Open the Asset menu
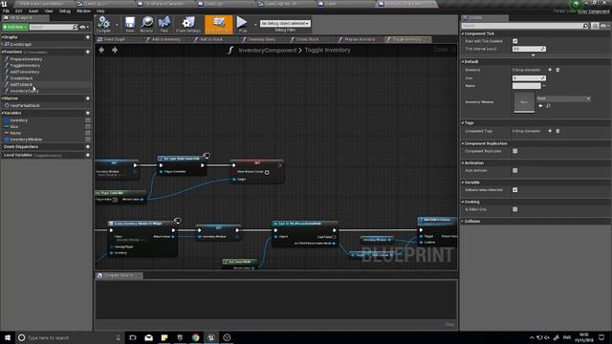 [33, 11]
